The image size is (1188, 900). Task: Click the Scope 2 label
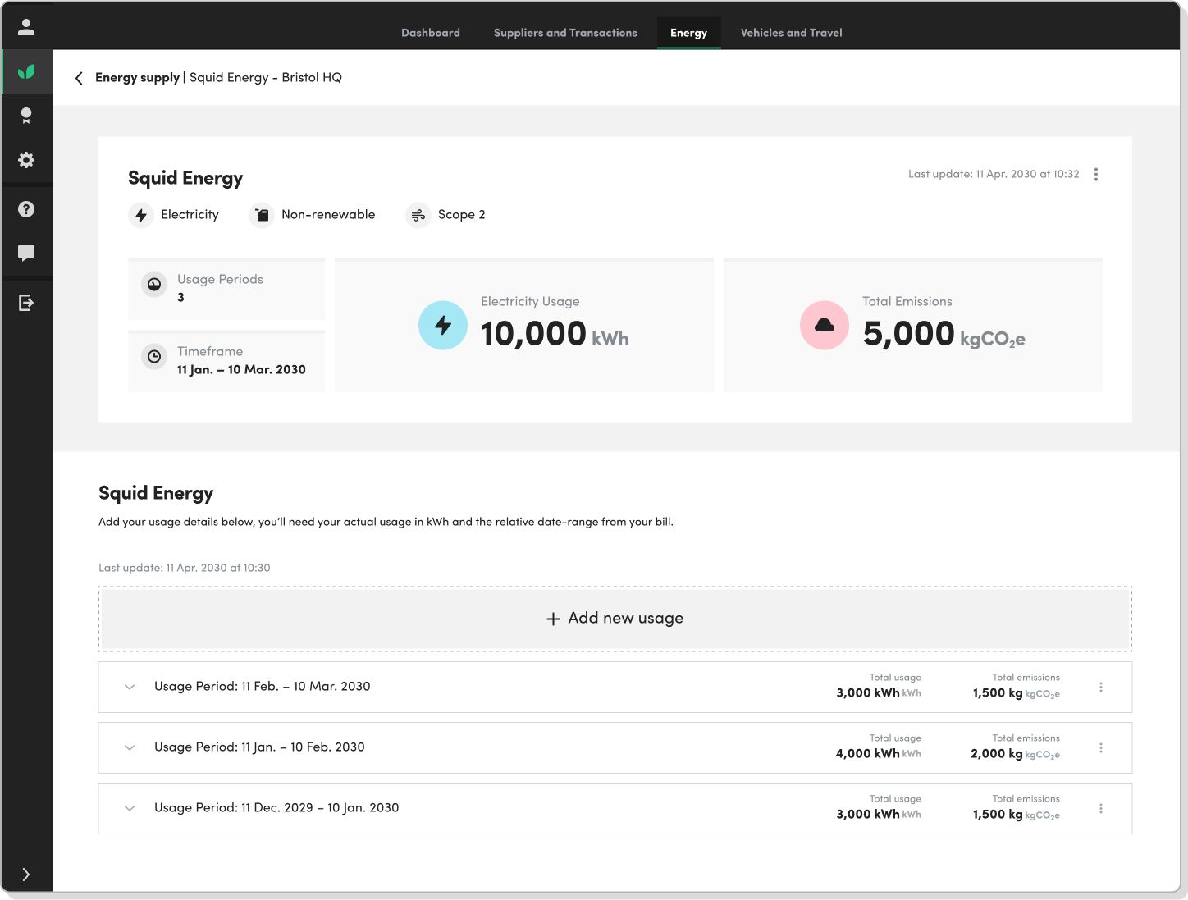[462, 215]
